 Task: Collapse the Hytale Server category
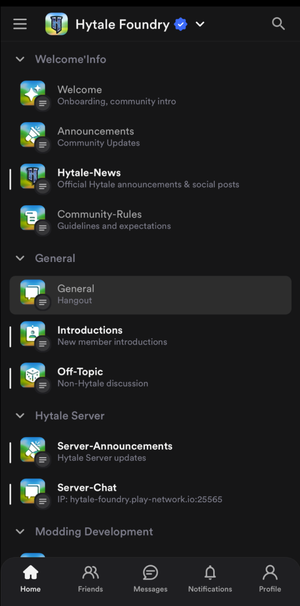tap(20, 416)
